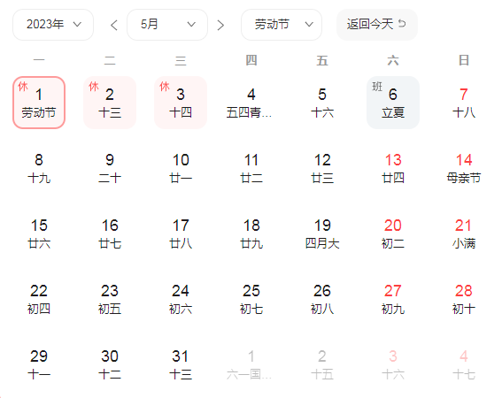
Task: Pick May 6 立夏 workday
Action: coord(393,103)
